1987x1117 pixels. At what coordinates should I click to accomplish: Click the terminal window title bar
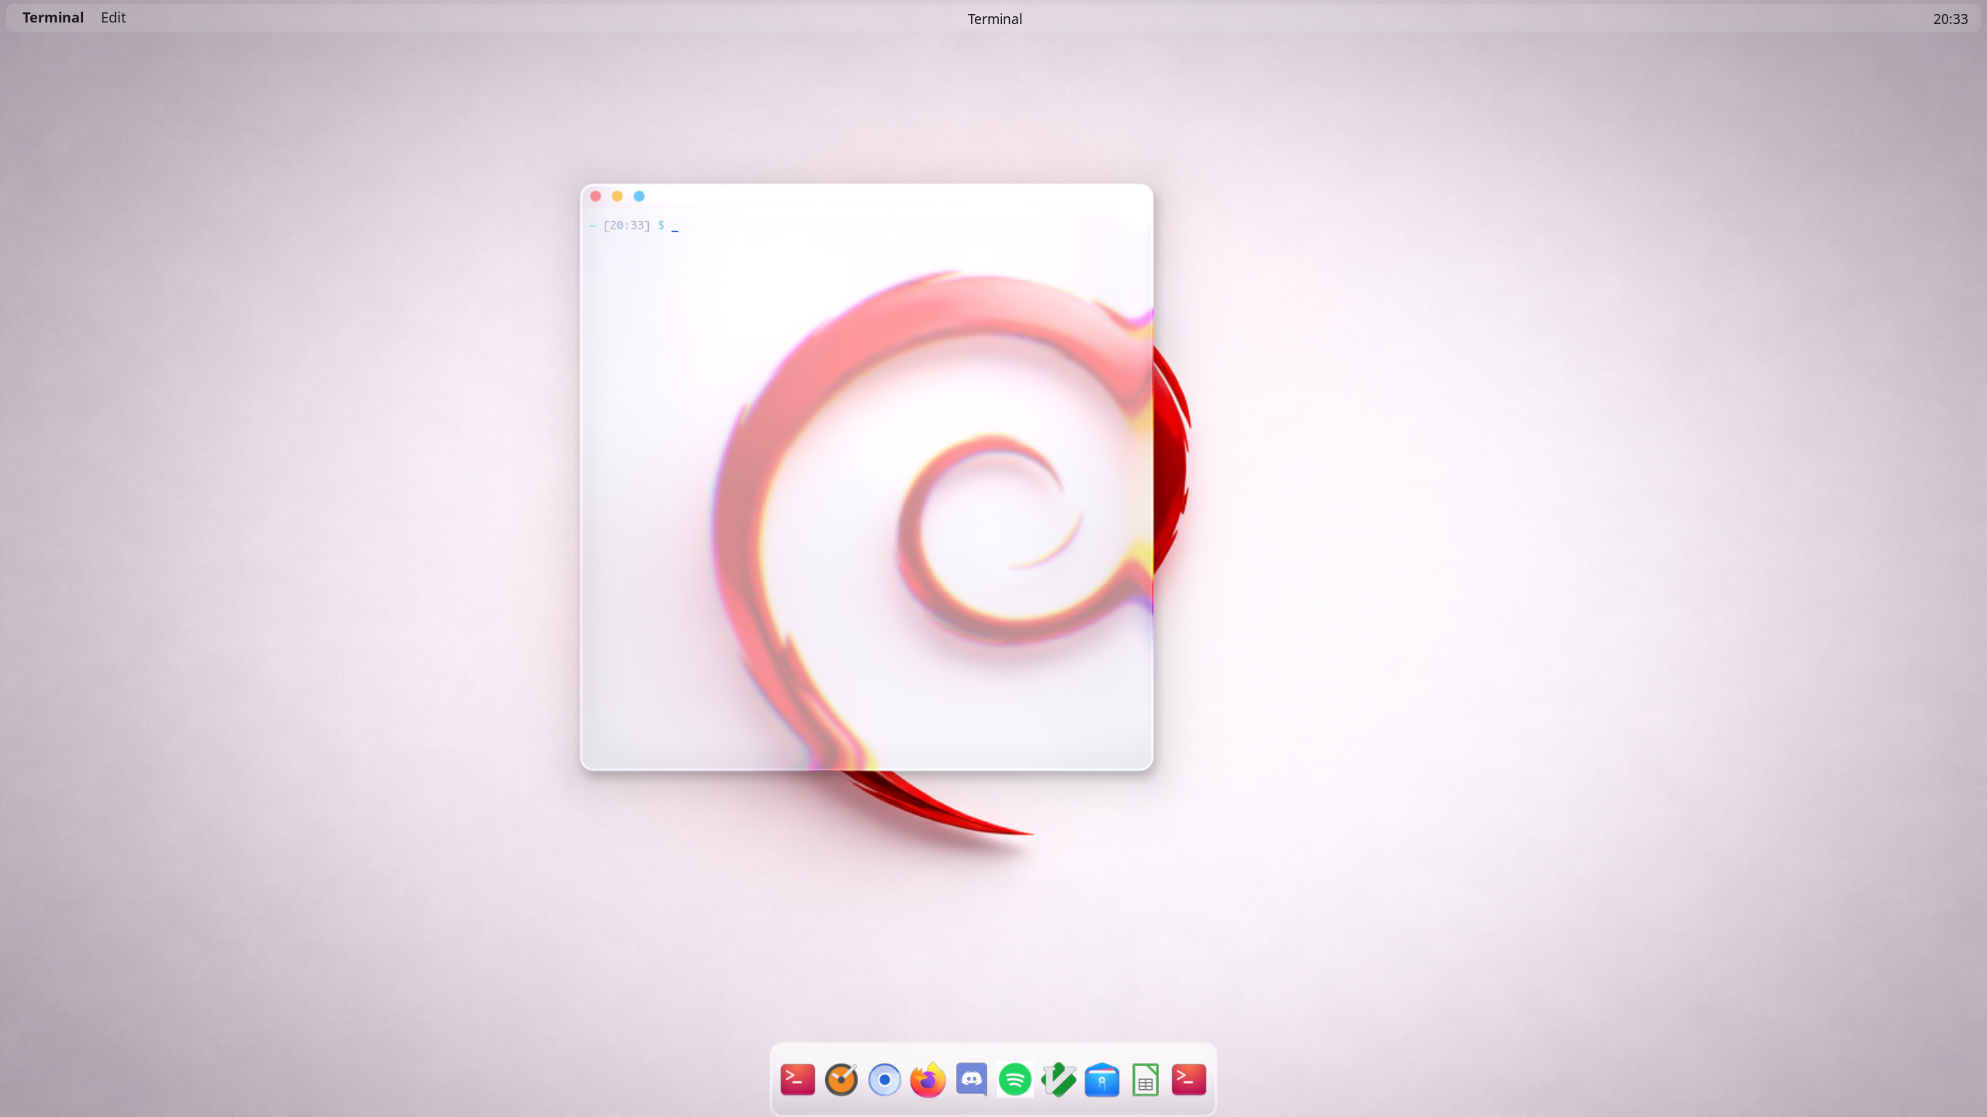point(893,196)
